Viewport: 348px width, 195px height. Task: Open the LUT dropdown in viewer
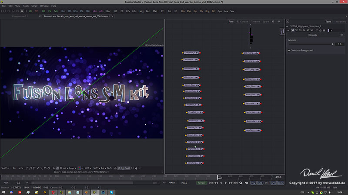point(88,168)
